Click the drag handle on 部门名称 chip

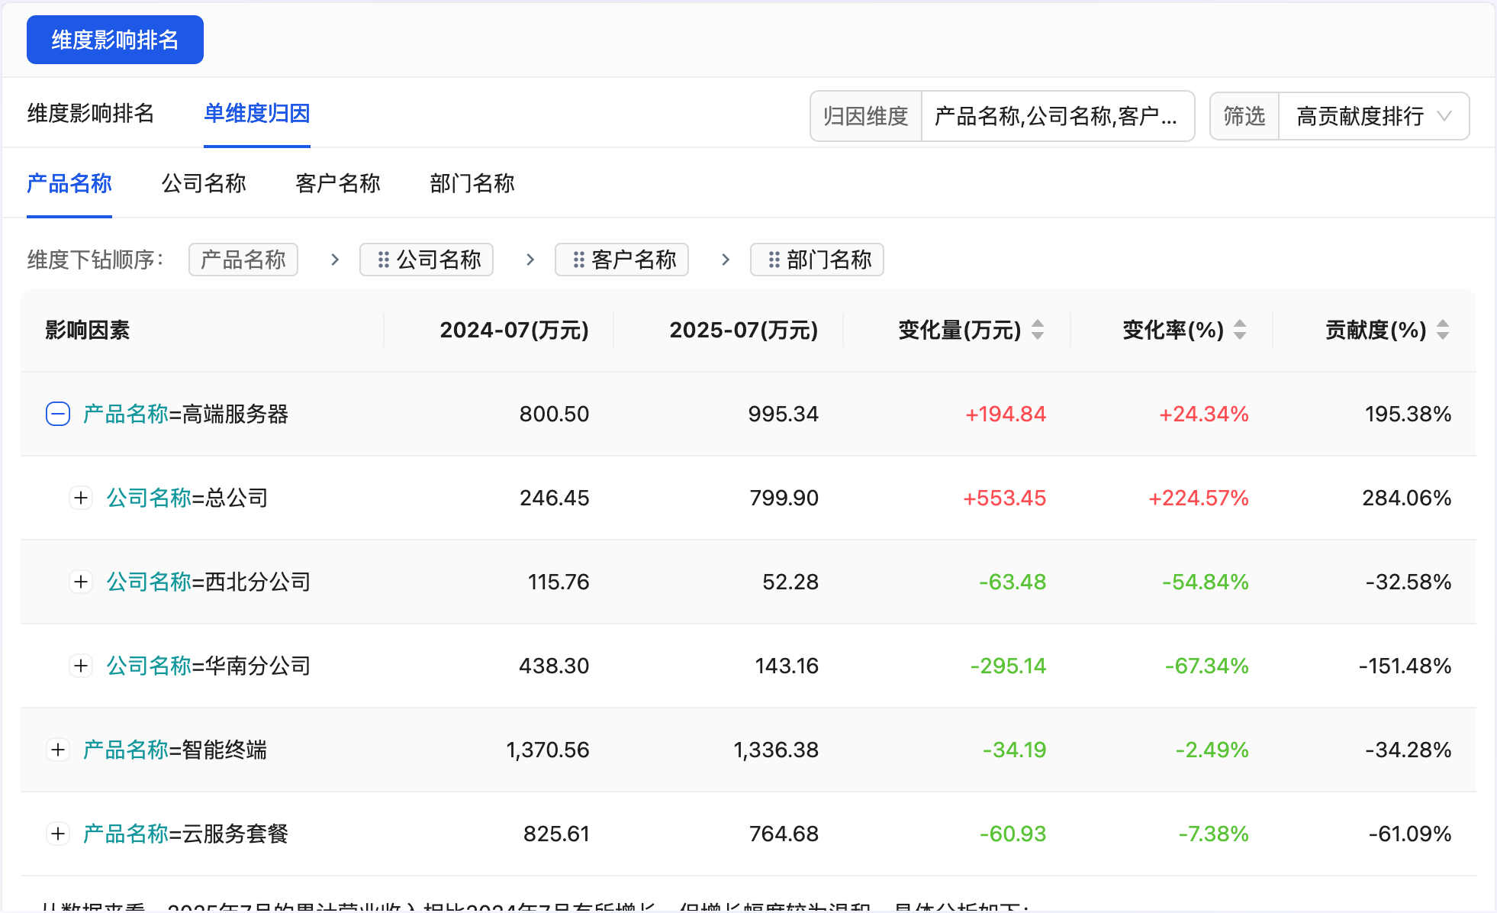(x=774, y=260)
